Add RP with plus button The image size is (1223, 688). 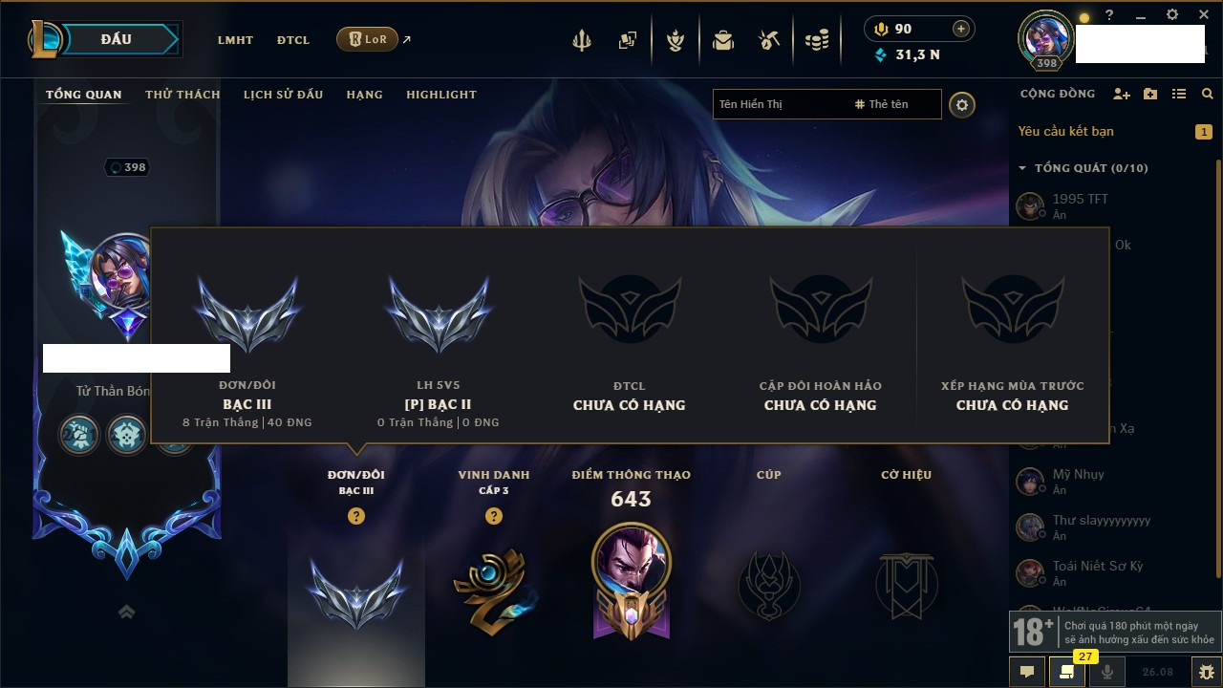coord(961,29)
